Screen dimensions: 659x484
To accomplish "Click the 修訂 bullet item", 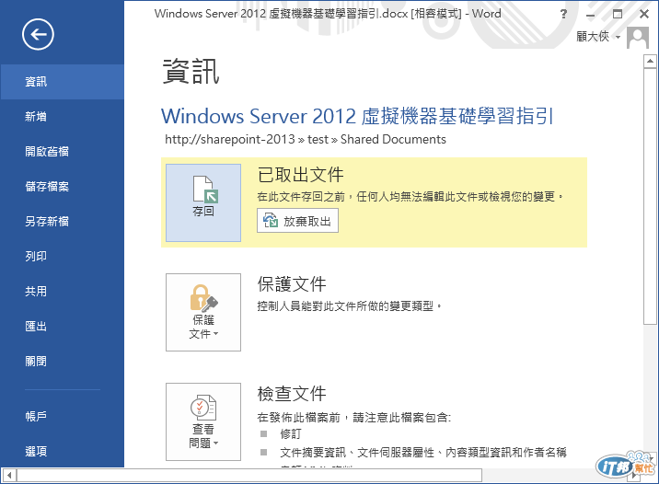I will (x=291, y=433).
